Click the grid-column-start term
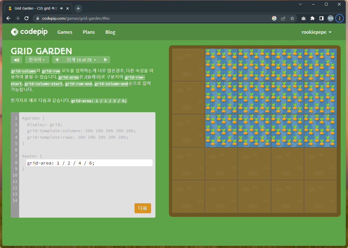The height and width of the screenshot is (248, 348). point(44,84)
